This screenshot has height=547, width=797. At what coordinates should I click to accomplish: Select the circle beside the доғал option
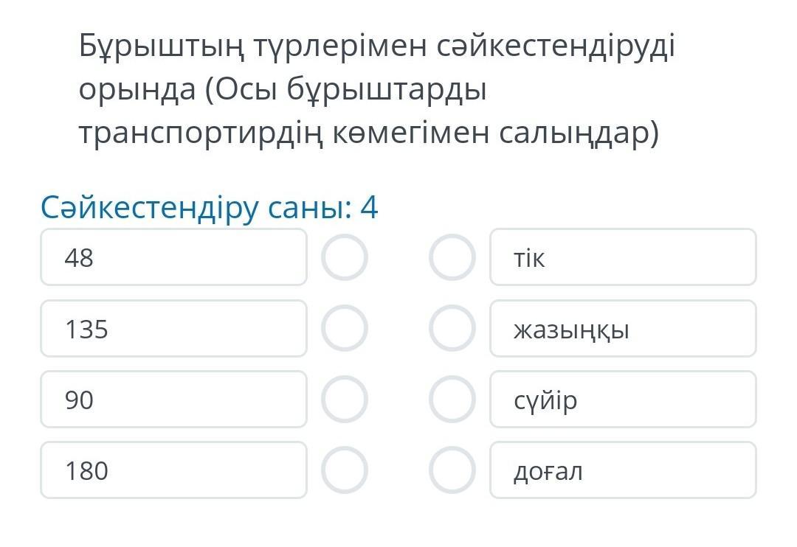[452, 470]
